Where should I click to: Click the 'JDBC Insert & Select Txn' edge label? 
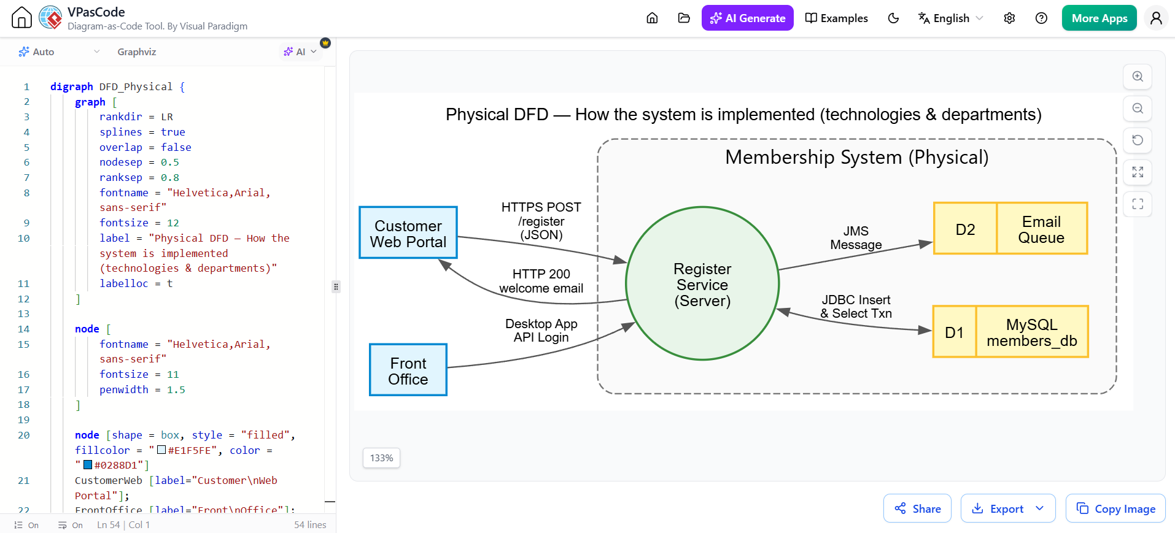point(856,307)
